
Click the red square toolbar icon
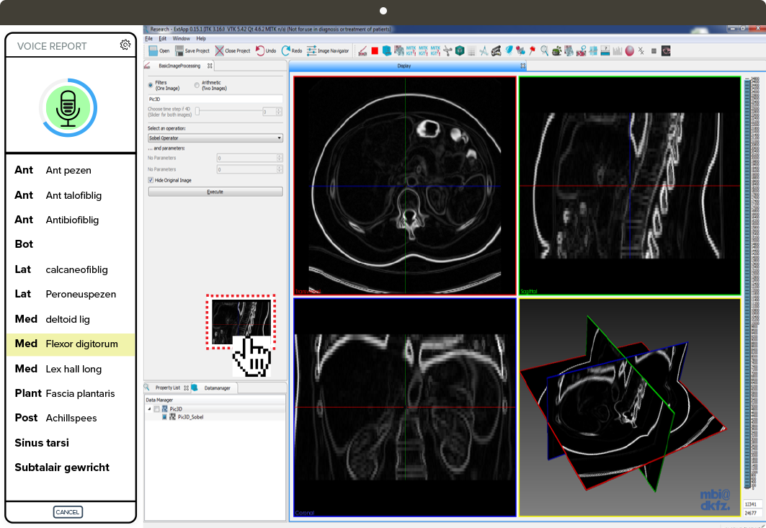[375, 50]
